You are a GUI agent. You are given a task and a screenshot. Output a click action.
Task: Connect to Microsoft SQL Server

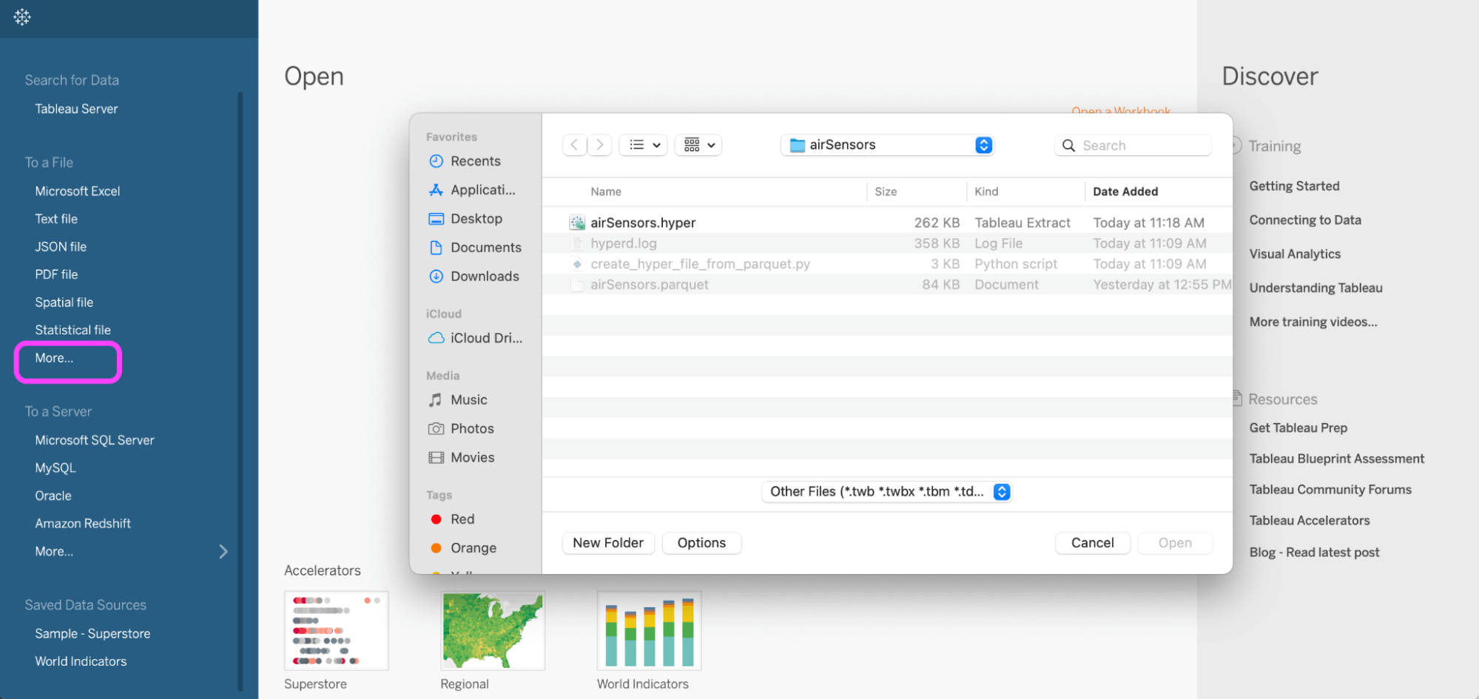95,440
